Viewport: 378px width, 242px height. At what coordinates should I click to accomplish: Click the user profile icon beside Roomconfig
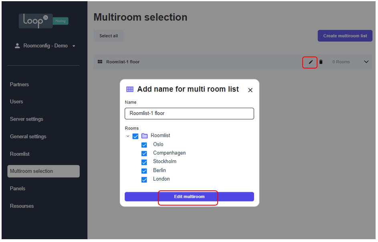[x=17, y=46]
